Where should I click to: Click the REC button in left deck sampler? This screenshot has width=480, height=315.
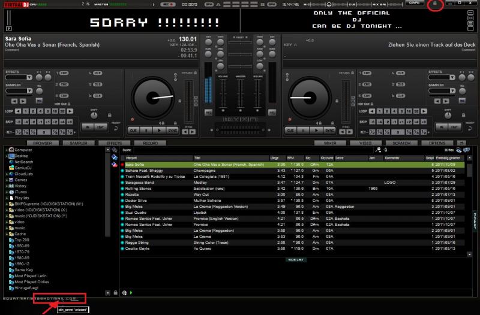[x=39, y=101]
